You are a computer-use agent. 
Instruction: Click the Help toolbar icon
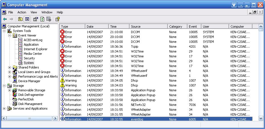pos(58,19)
